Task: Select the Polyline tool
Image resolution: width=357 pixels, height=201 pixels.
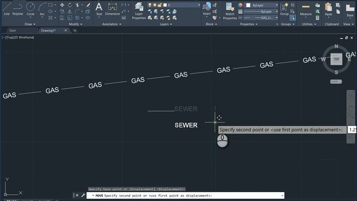Action: tap(17, 9)
